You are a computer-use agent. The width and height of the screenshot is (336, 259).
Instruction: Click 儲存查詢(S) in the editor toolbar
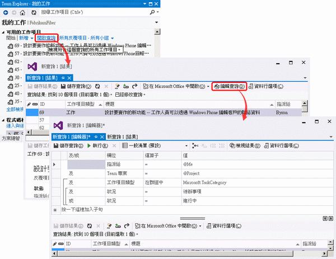(x=68, y=146)
